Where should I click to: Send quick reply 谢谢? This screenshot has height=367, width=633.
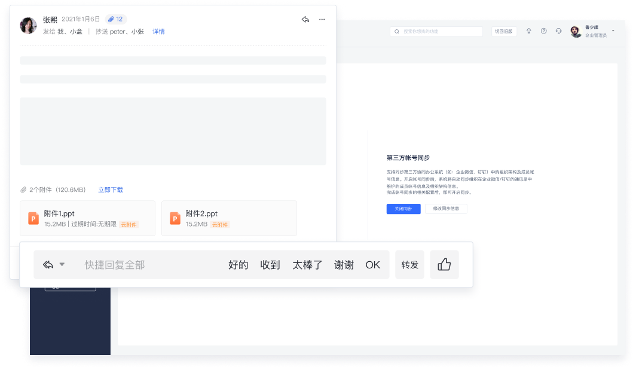pyautogui.click(x=344, y=265)
